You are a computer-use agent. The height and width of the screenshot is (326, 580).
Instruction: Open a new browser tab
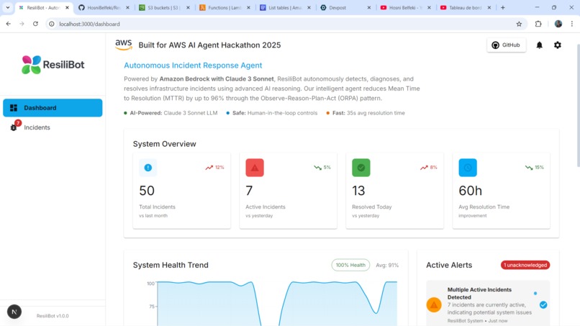503,7
